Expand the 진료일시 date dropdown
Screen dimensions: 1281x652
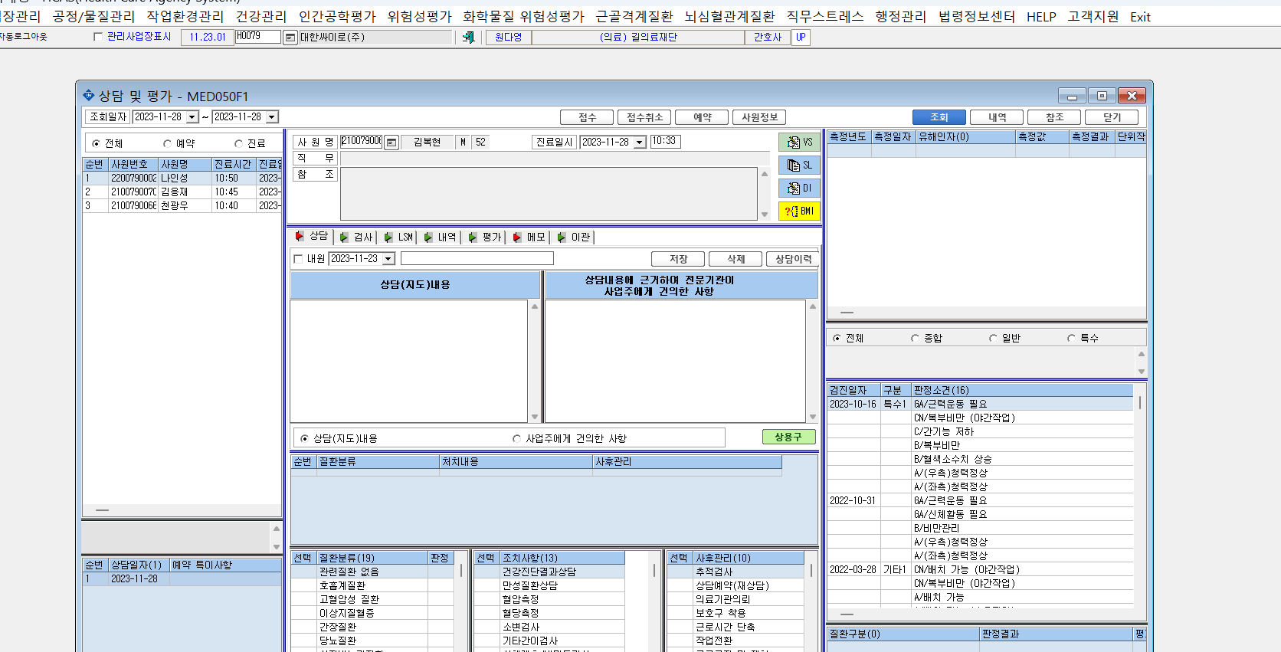(x=640, y=143)
